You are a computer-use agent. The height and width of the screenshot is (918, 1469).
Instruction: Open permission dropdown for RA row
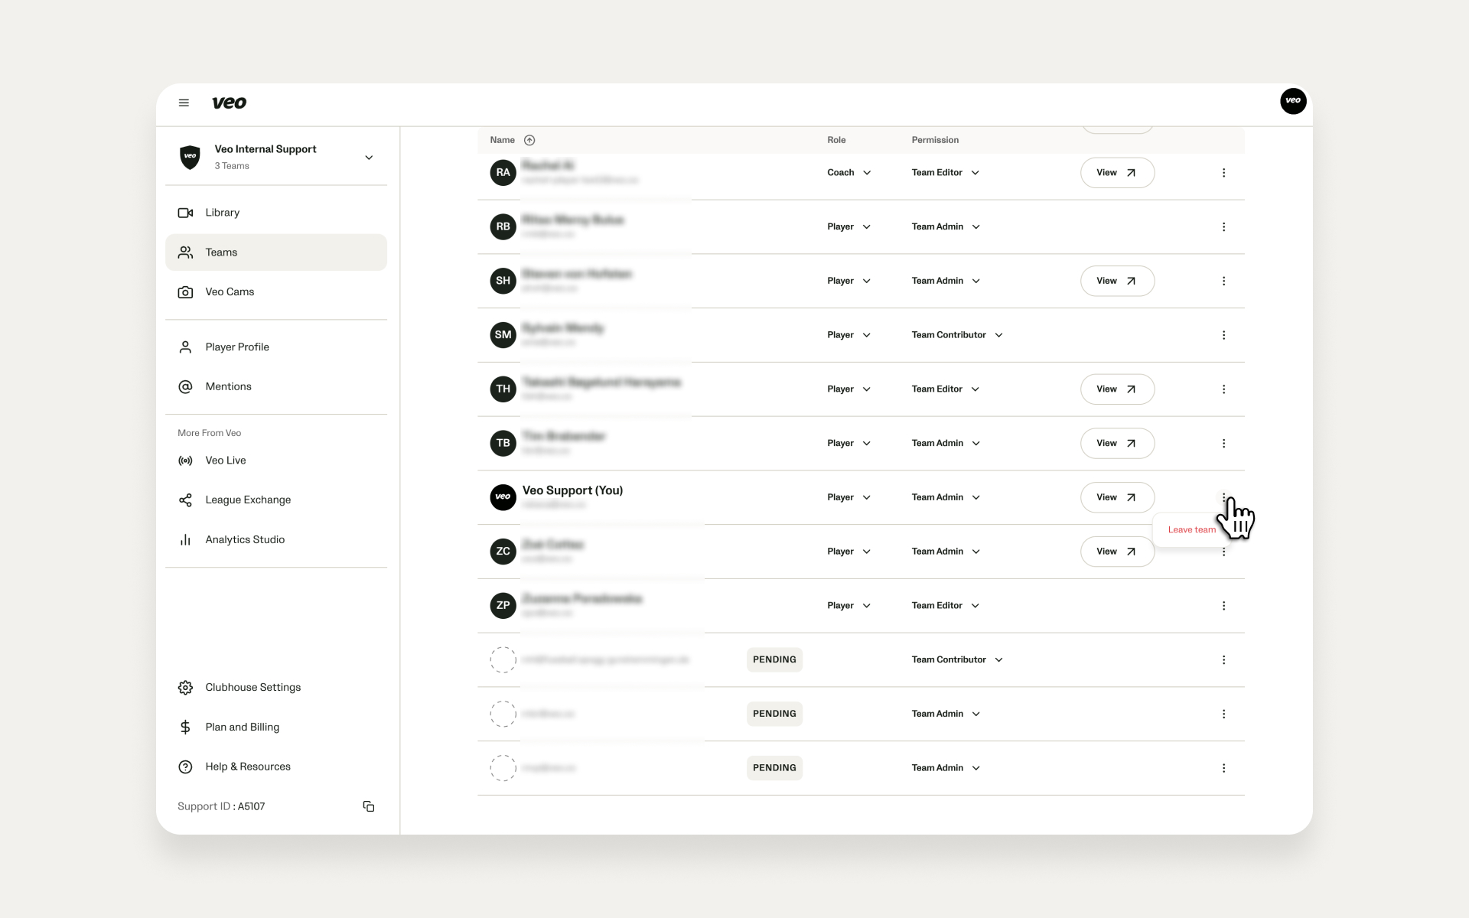pos(946,173)
